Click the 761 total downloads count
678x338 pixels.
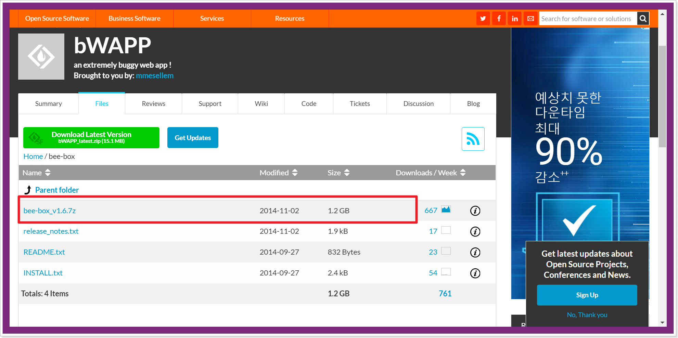click(x=445, y=294)
